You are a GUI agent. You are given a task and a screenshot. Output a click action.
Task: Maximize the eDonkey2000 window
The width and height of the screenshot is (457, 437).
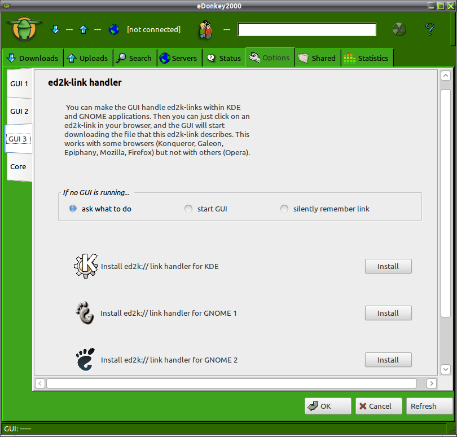click(441, 6)
